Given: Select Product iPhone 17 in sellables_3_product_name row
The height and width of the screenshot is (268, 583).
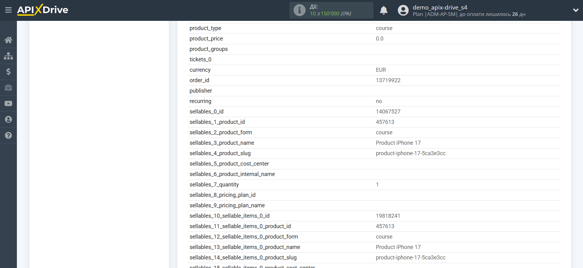Looking at the screenshot, I should 398,143.
